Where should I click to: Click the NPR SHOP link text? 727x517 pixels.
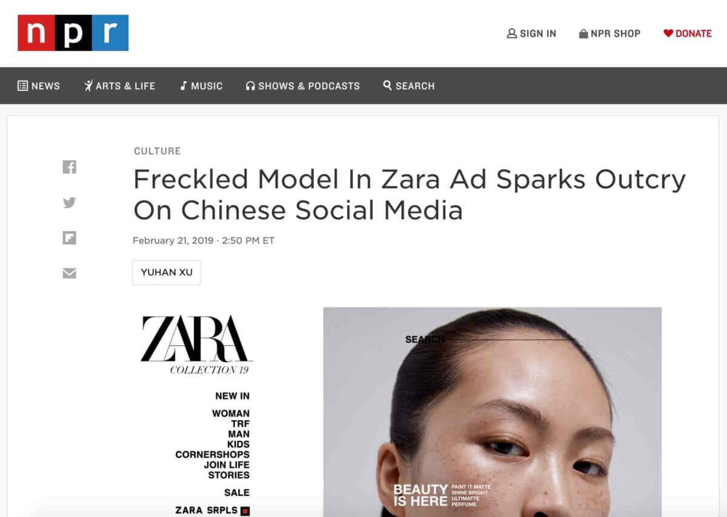click(616, 33)
